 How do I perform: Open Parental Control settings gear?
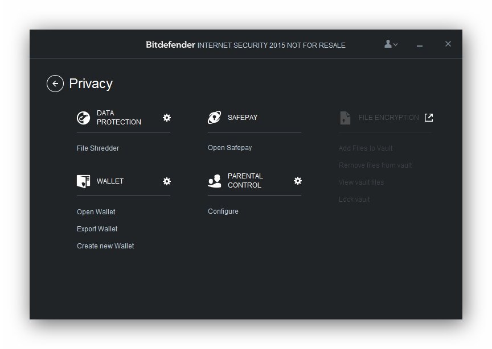tap(298, 181)
